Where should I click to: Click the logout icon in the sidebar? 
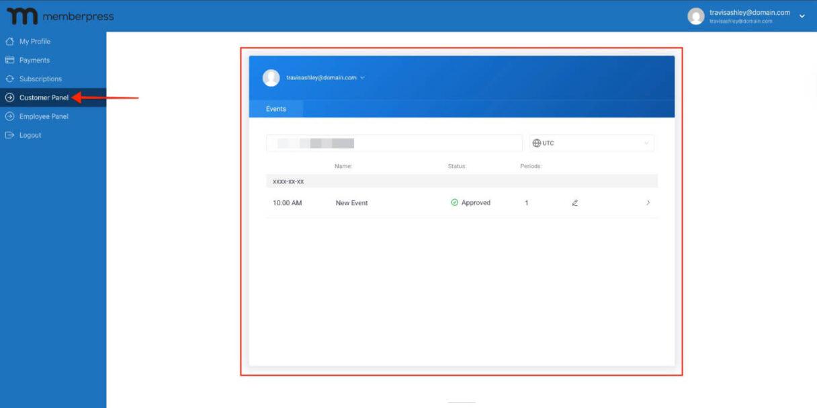click(9, 135)
